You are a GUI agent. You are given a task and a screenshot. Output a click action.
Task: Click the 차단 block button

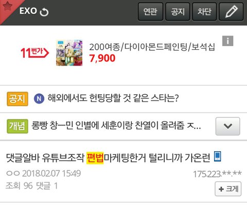pos(204,11)
